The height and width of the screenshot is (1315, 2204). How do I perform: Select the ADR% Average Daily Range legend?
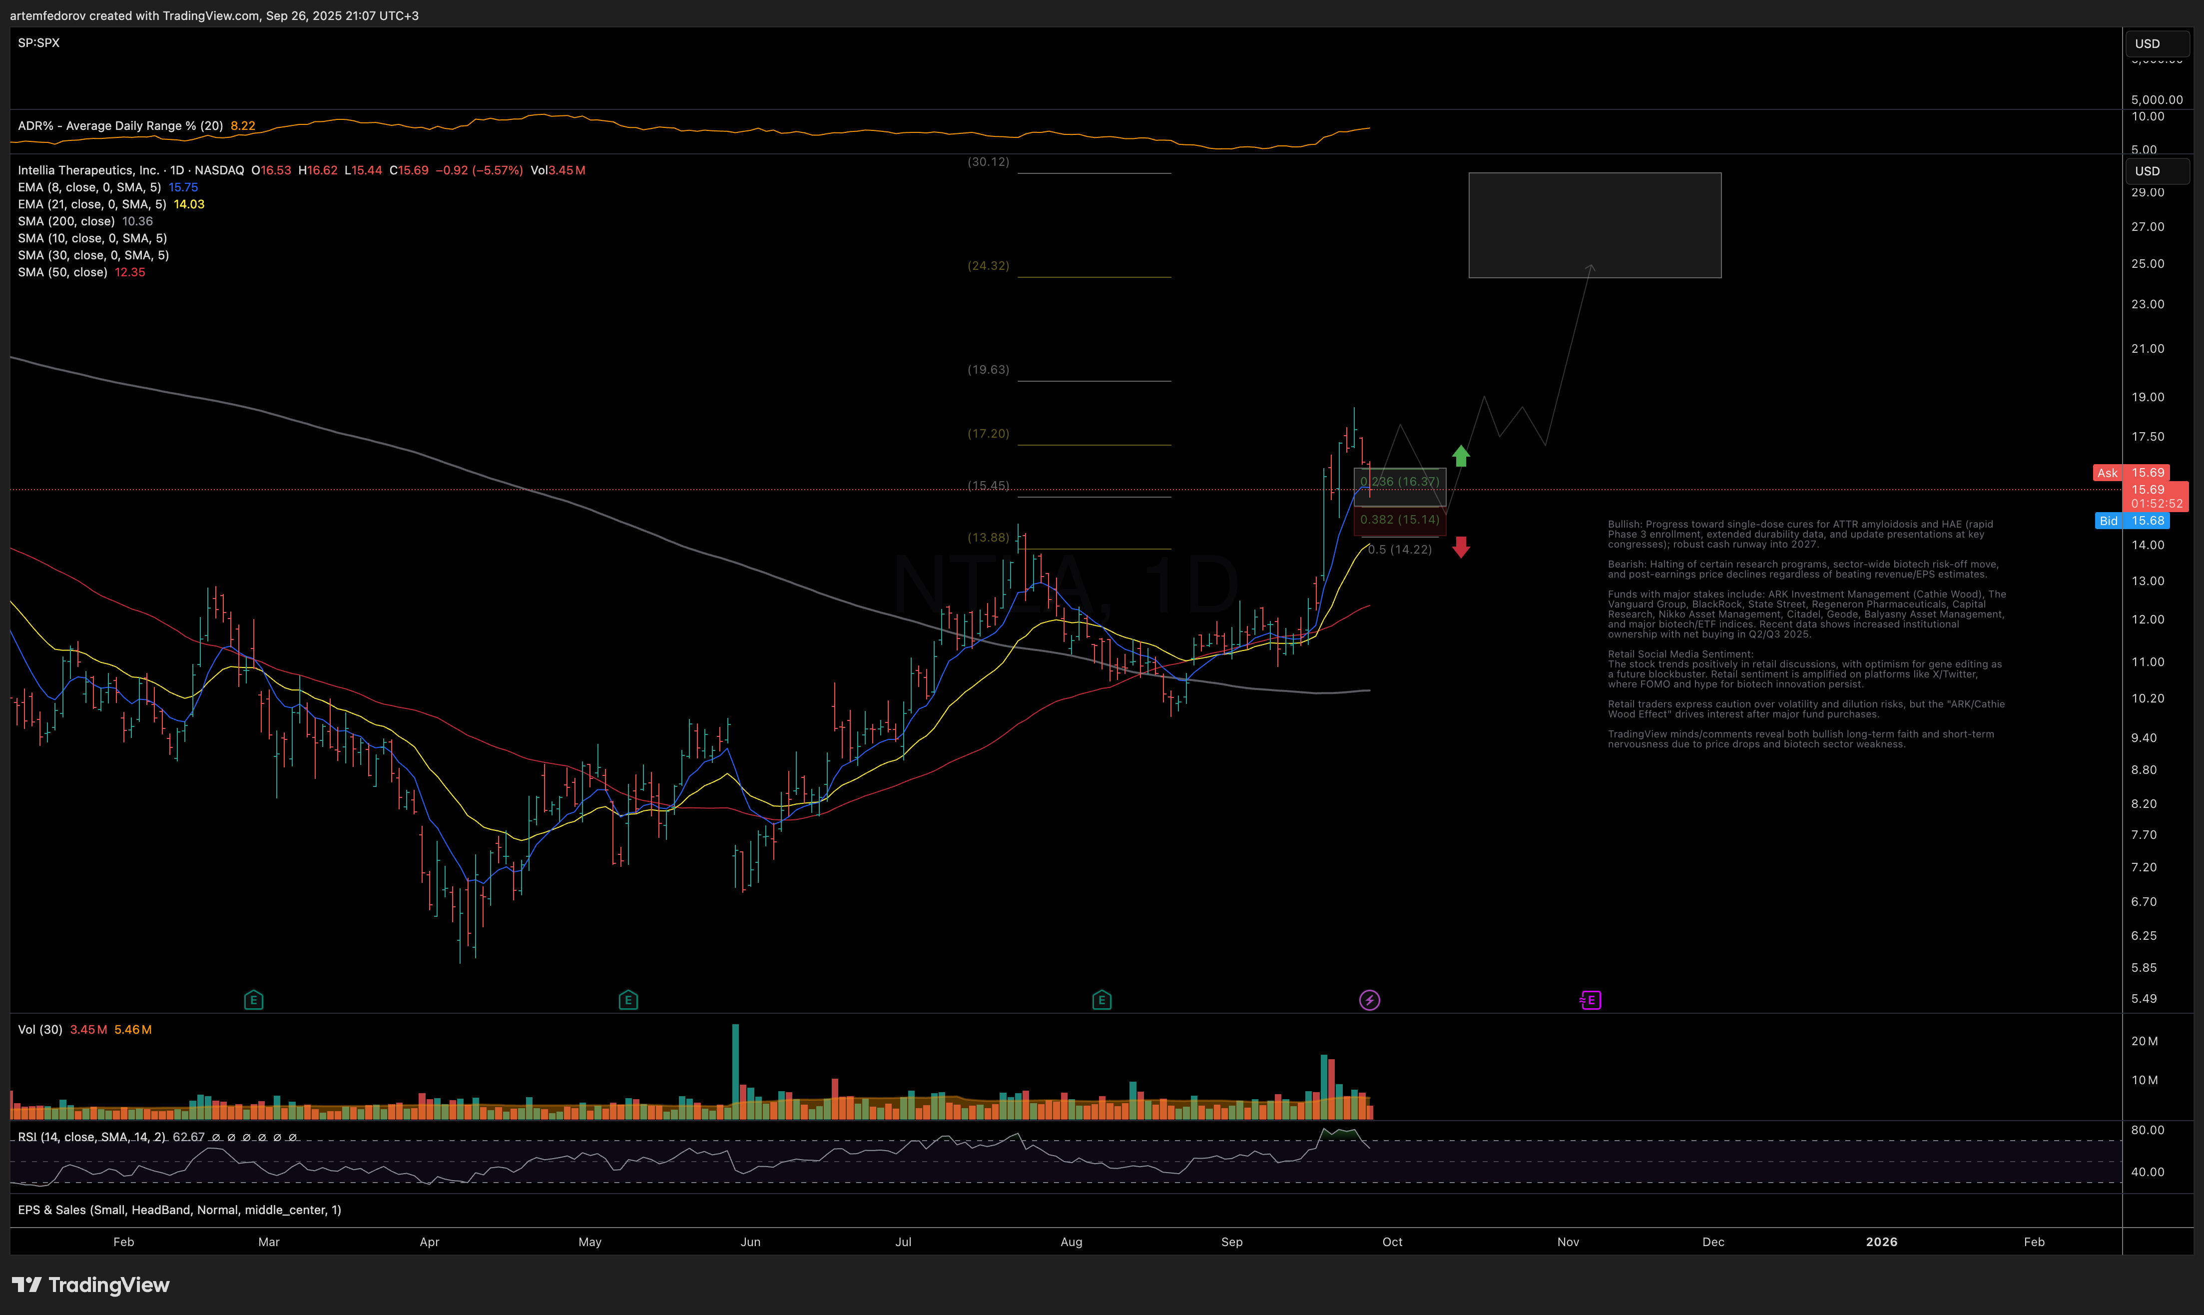(120, 126)
